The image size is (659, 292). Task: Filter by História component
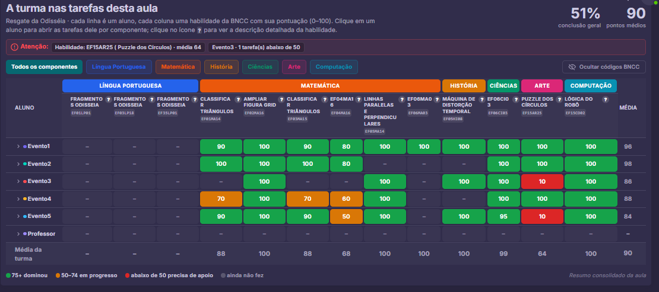221,67
